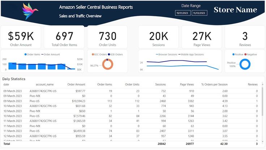Image resolution: width=266 pixels, height=150 pixels.
Task: Click the Browser Sessions legend line
Action: click(157, 54)
